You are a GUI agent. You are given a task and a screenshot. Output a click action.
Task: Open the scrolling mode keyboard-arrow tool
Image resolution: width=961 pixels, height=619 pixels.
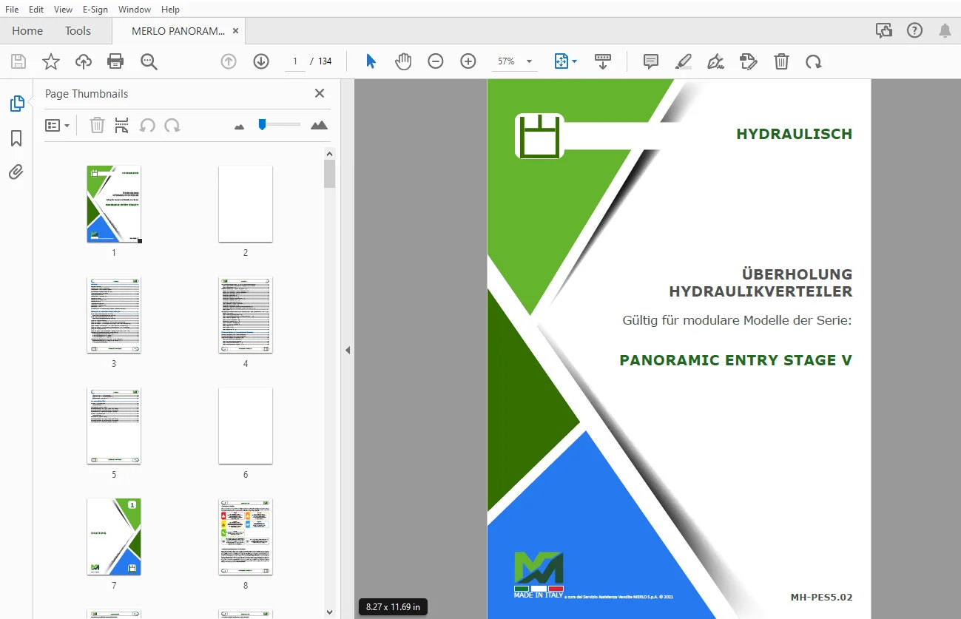pyautogui.click(x=603, y=61)
